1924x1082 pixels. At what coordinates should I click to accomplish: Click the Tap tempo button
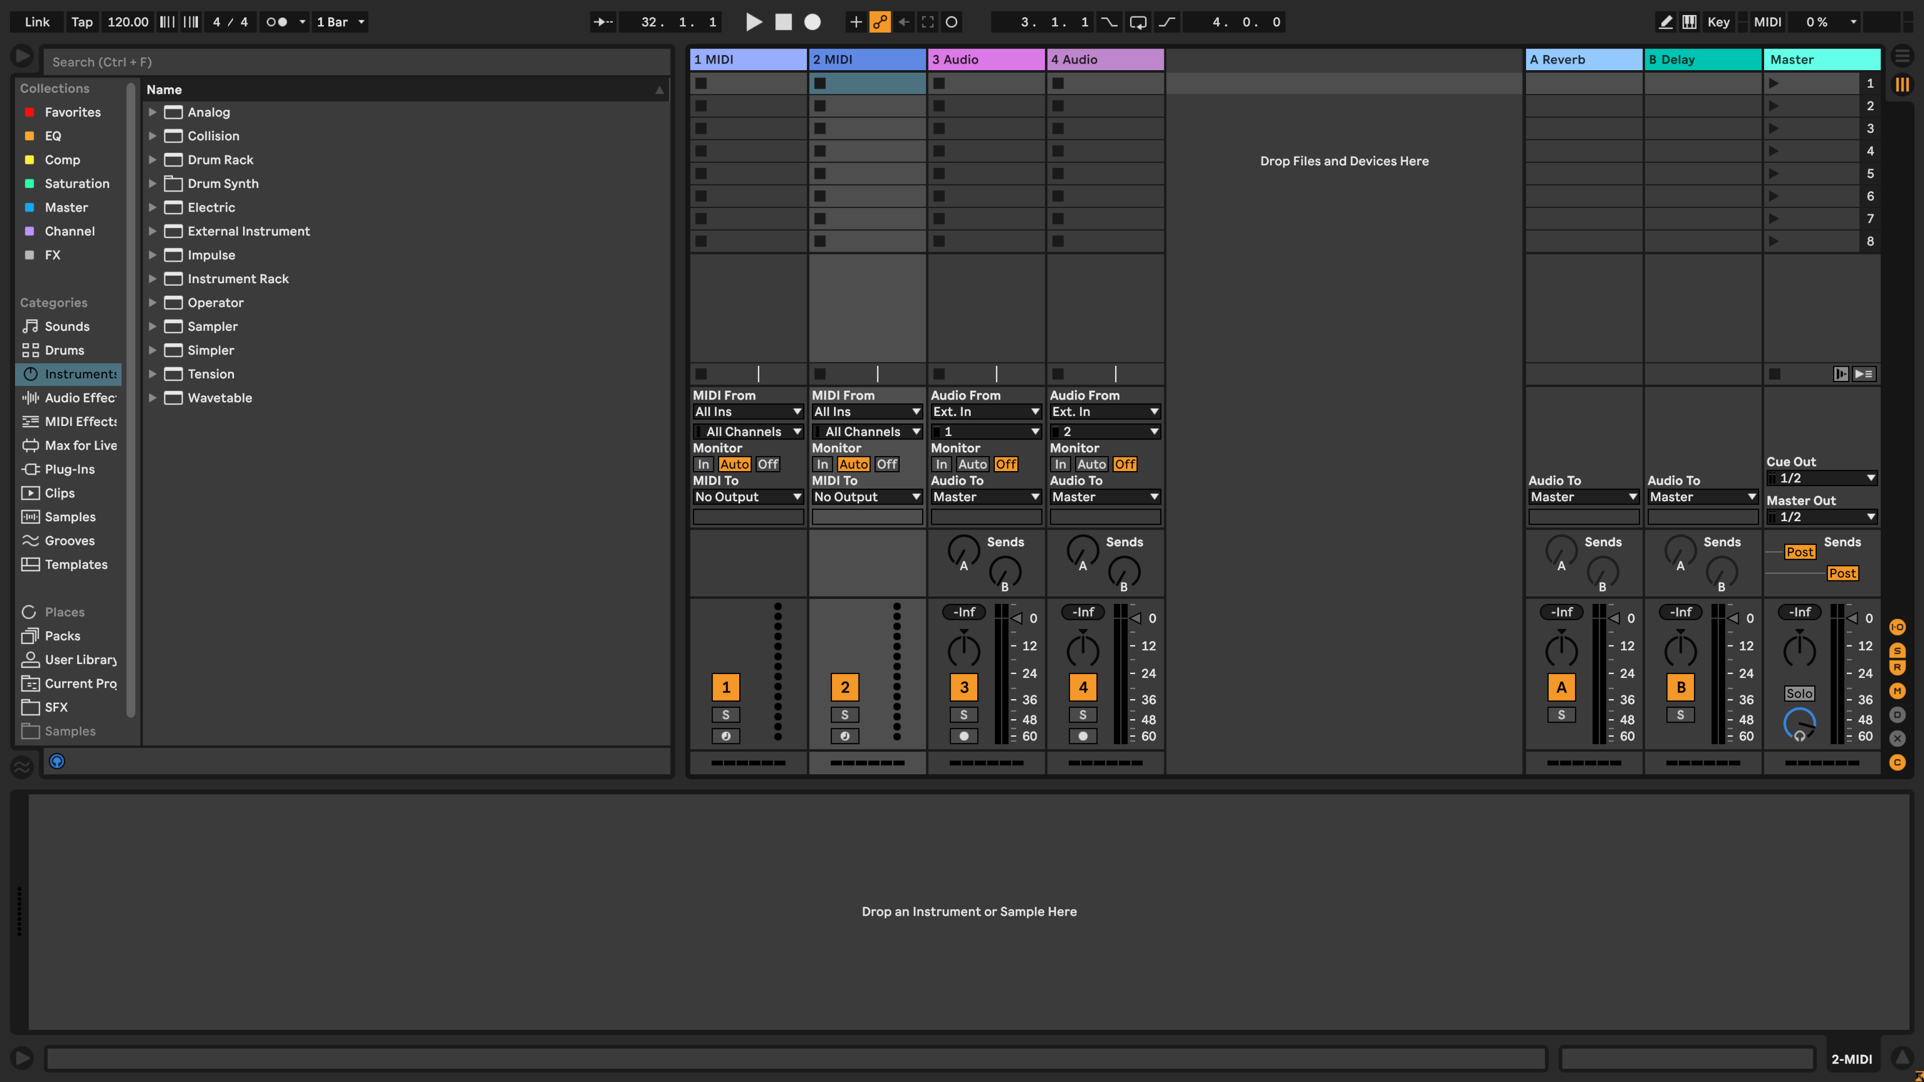click(81, 22)
